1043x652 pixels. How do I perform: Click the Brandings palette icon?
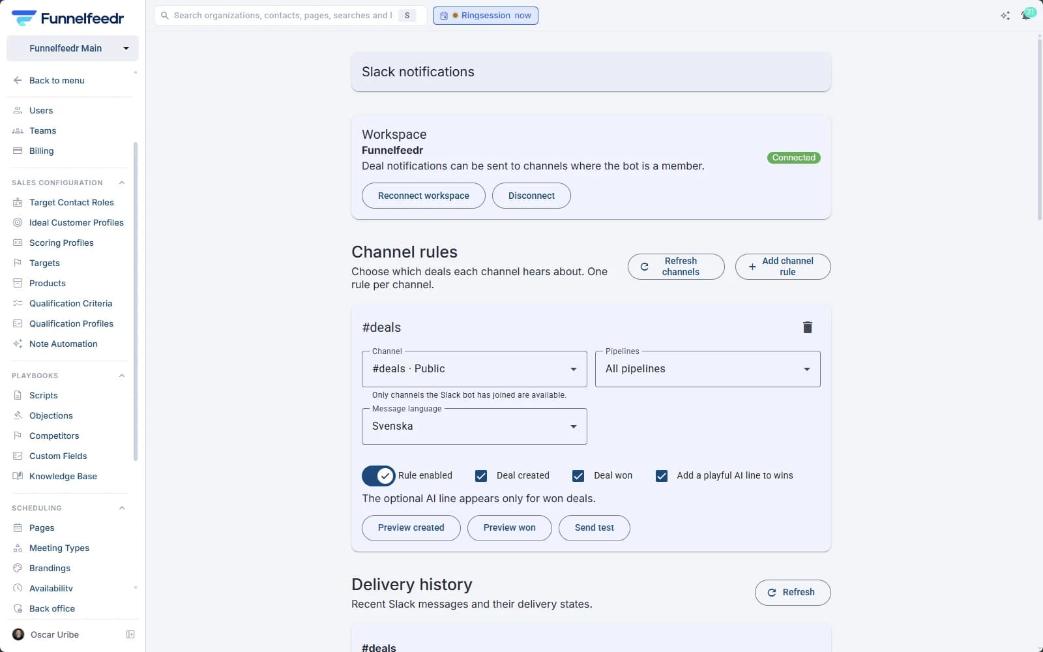(x=18, y=568)
